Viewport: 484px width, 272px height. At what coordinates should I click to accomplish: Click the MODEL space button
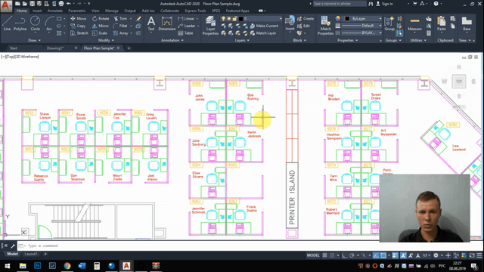point(313,255)
